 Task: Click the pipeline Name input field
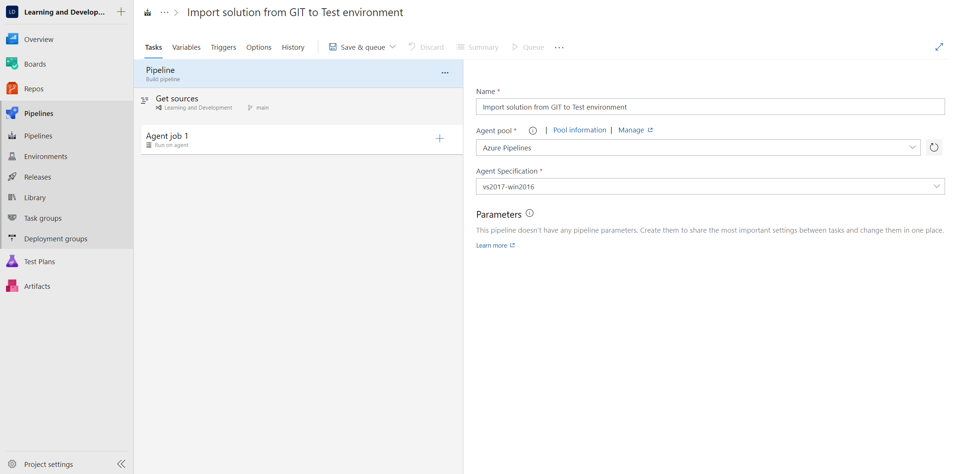click(709, 107)
